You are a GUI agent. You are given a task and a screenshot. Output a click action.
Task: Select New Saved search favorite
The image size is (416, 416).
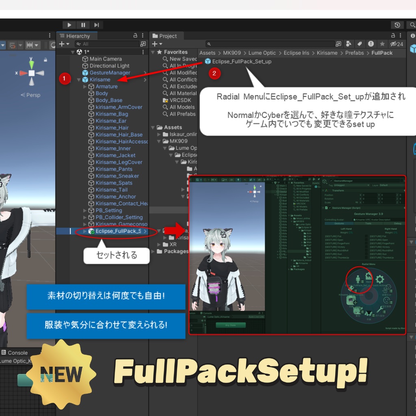click(x=180, y=59)
